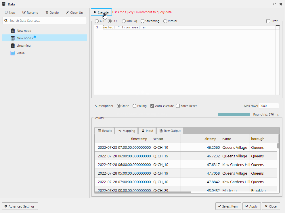Click the virtual table grid icon
The height and width of the screenshot is (213, 285).
[13, 53]
